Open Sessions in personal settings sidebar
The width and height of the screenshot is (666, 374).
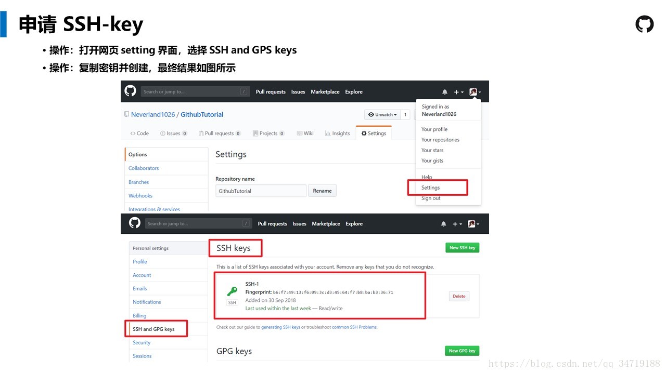tap(168, 356)
